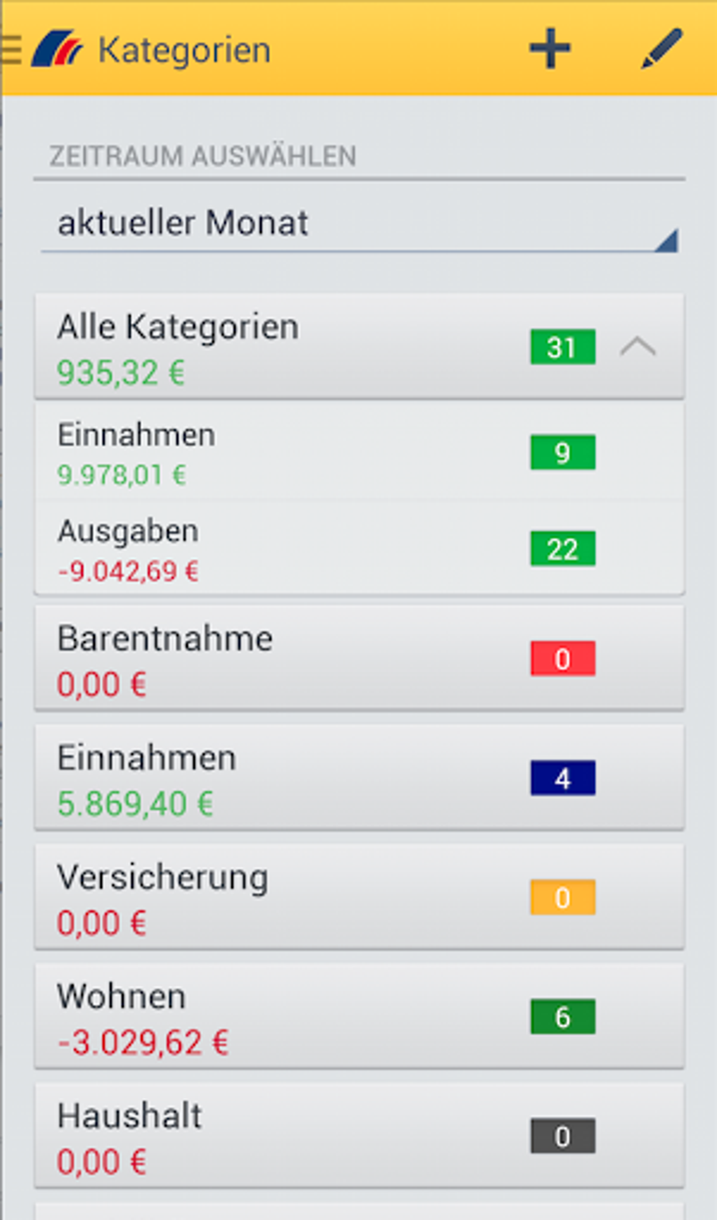
Task: Open the Einnahmen 5.869,40 € category
Action: point(281,778)
